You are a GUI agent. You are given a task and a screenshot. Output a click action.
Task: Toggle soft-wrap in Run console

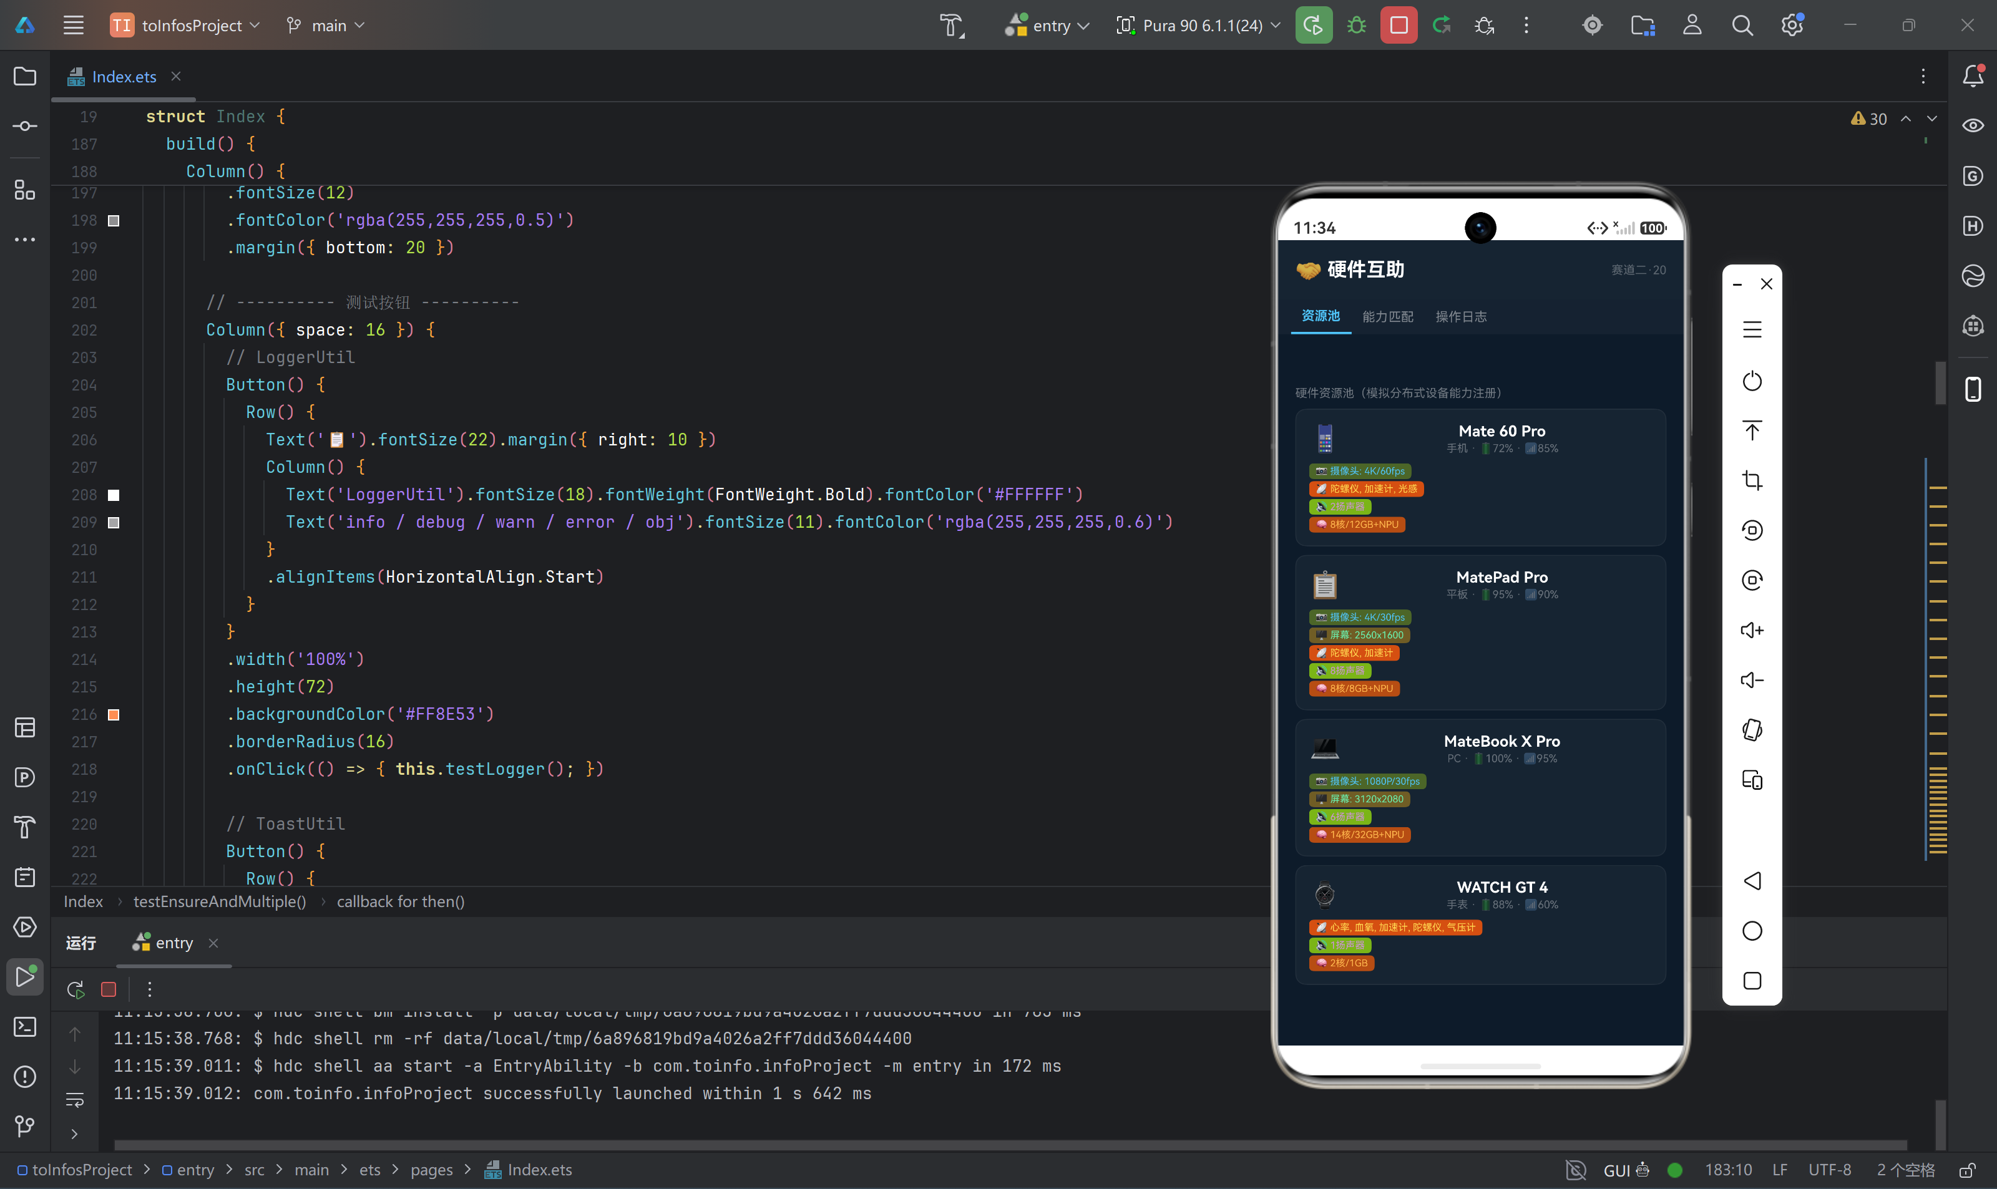pos(74,1100)
